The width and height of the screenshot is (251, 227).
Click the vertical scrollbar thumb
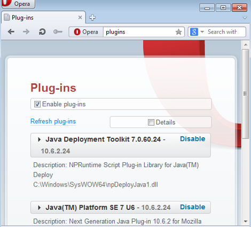pyautogui.click(x=246, y=94)
